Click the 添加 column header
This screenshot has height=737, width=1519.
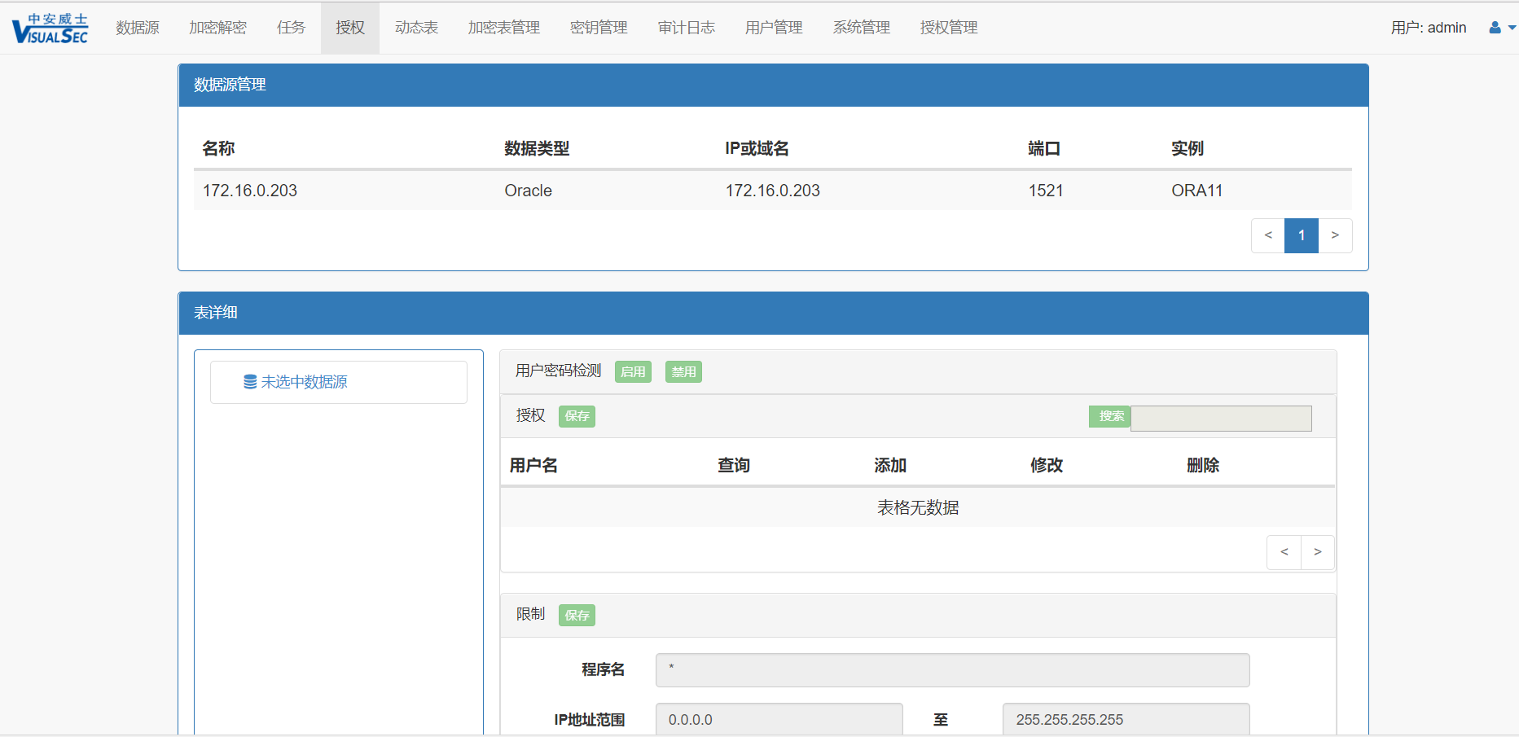click(x=890, y=465)
